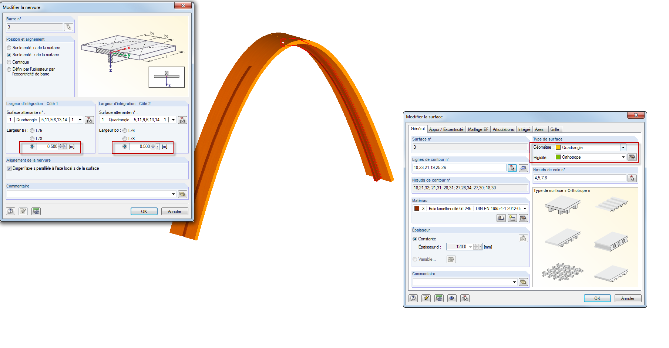Click the brown material color swatch

pos(417,209)
